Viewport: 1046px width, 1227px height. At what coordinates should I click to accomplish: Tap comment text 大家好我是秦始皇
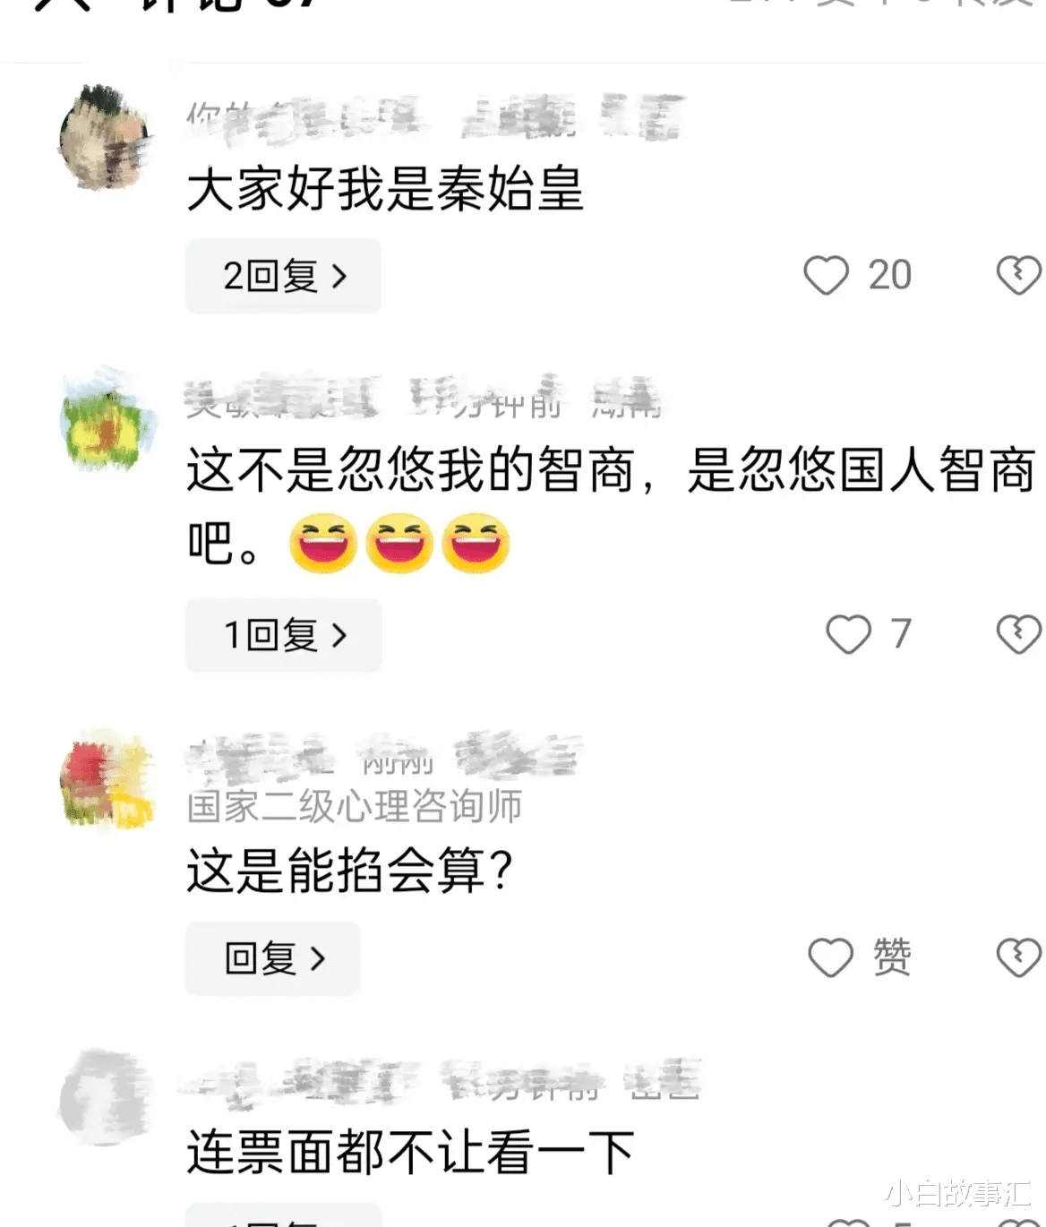tap(385, 190)
